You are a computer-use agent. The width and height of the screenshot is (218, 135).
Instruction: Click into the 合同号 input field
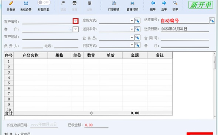coord(185,38)
